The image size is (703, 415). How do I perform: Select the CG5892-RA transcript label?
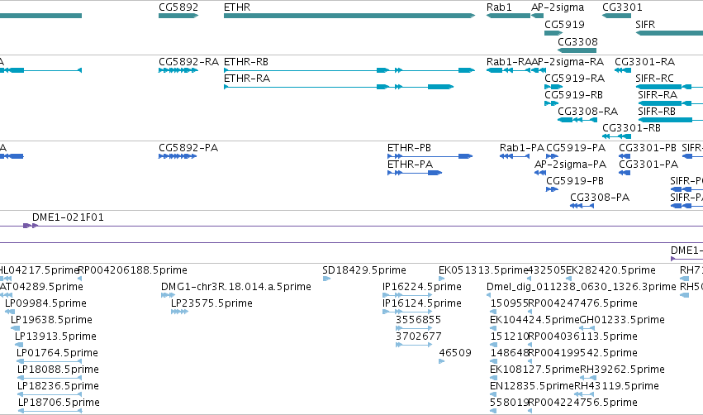coord(188,61)
